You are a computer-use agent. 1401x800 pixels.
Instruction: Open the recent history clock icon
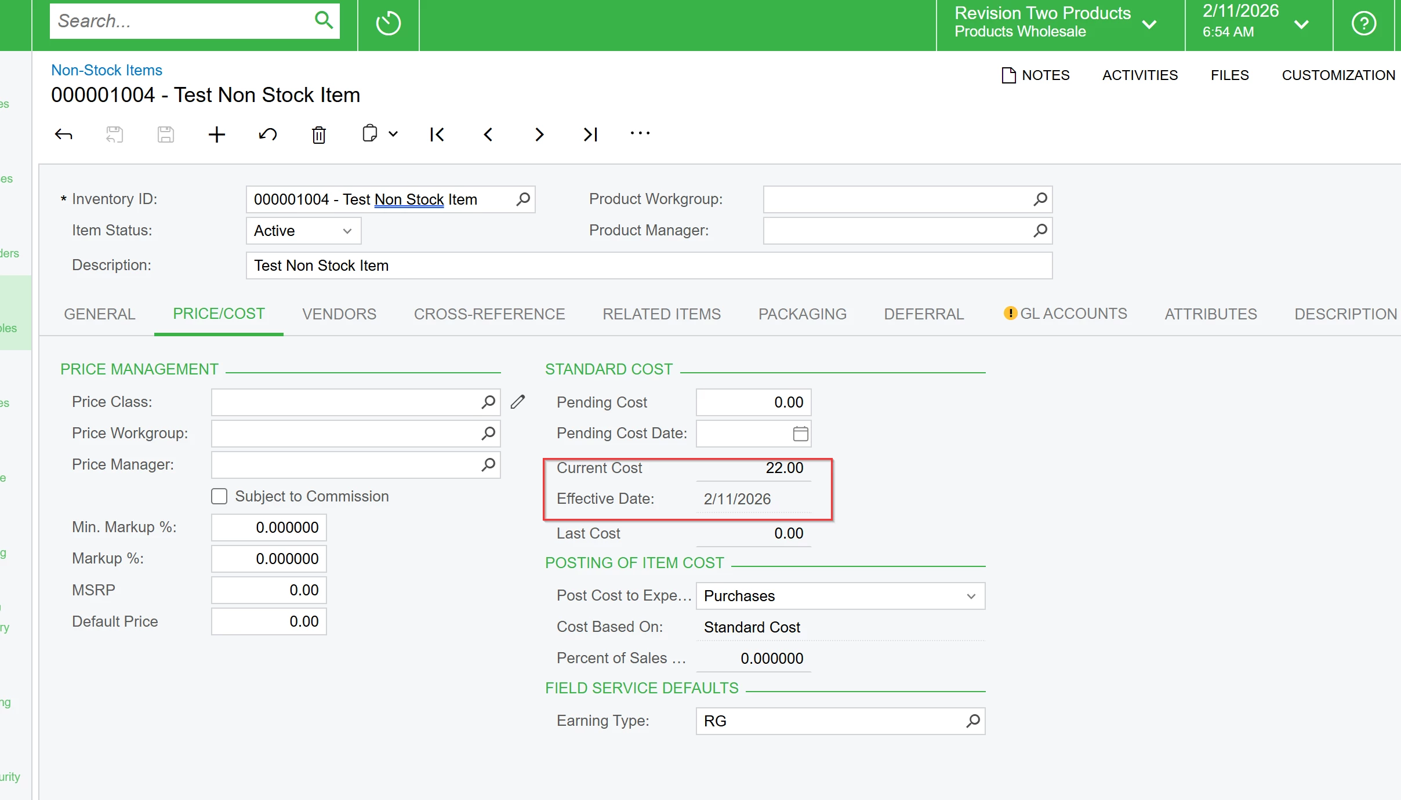point(388,24)
